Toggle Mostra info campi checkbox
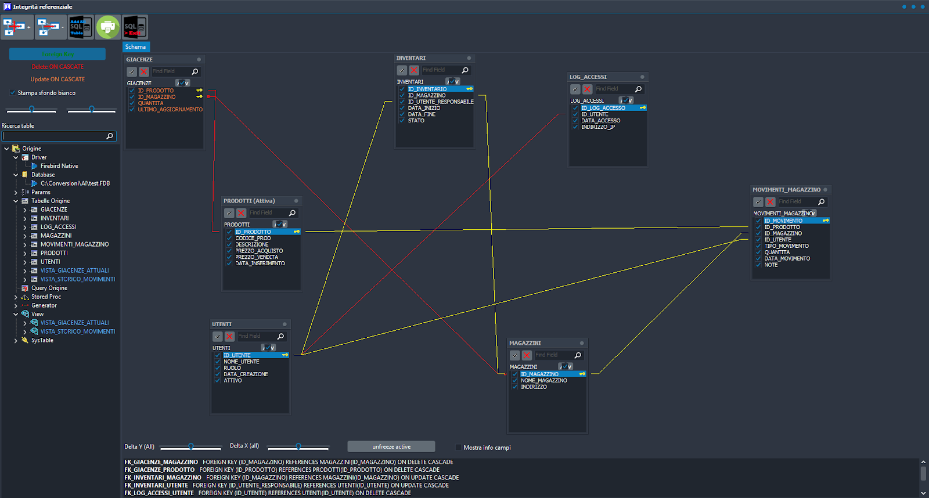This screenshot has height=498, width=929. click(458, 448)
